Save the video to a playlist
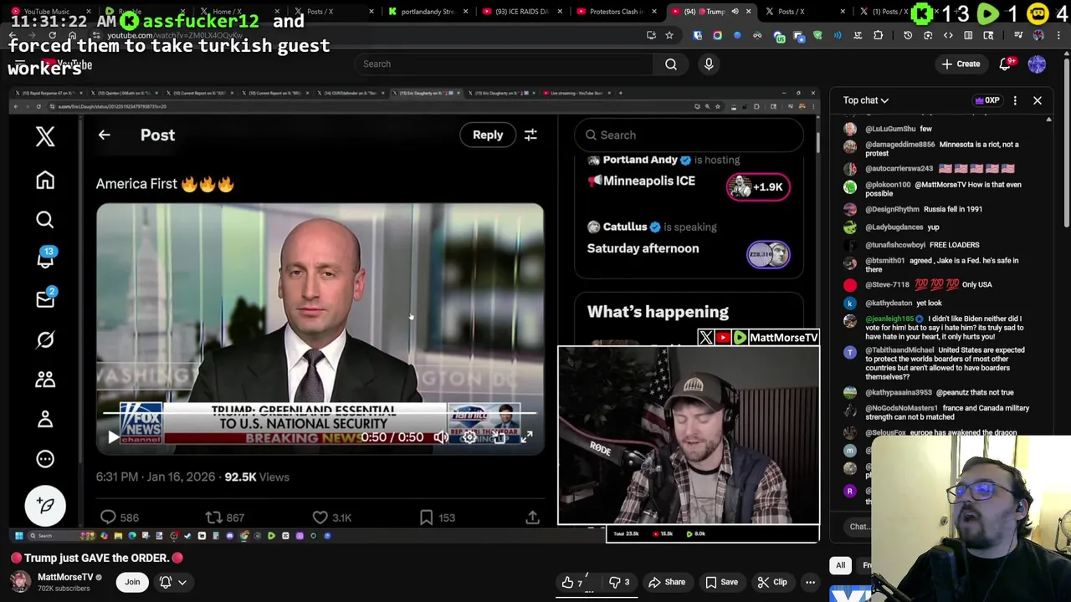The width and height of the screenshot is (1071, 602). (x=721, y=582)
